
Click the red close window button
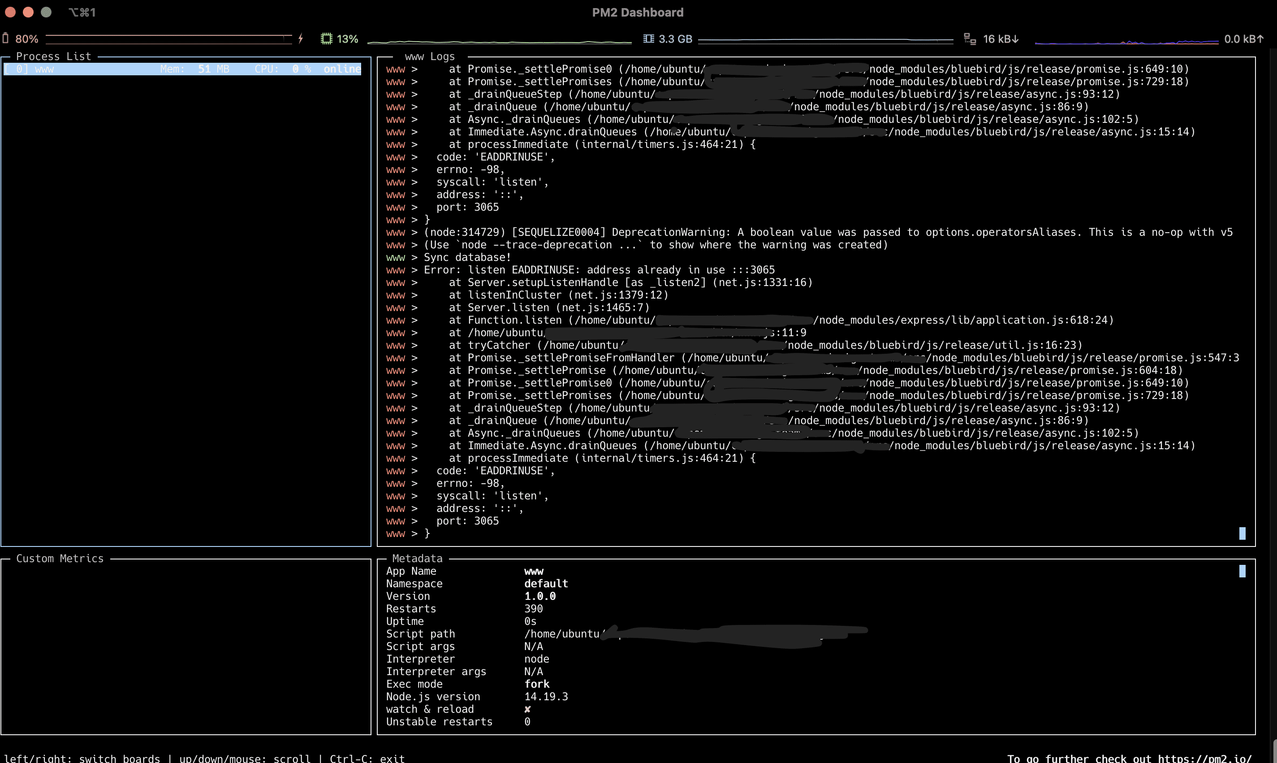point(10,13)
